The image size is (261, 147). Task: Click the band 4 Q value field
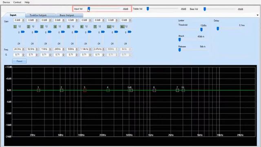coord(58,55)
